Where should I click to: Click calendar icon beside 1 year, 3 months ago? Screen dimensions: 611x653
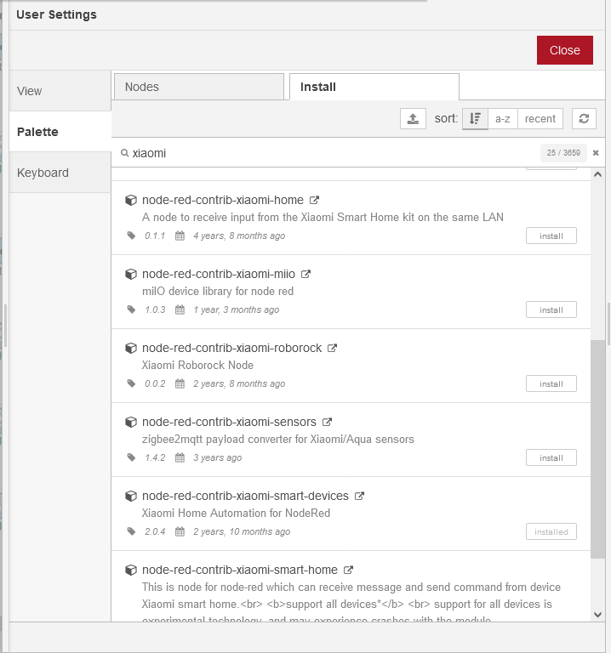click(180, 309)
